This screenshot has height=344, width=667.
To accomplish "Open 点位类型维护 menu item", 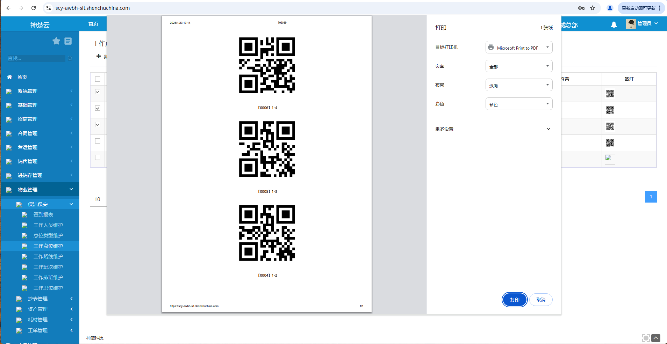I will click(48, 236).
